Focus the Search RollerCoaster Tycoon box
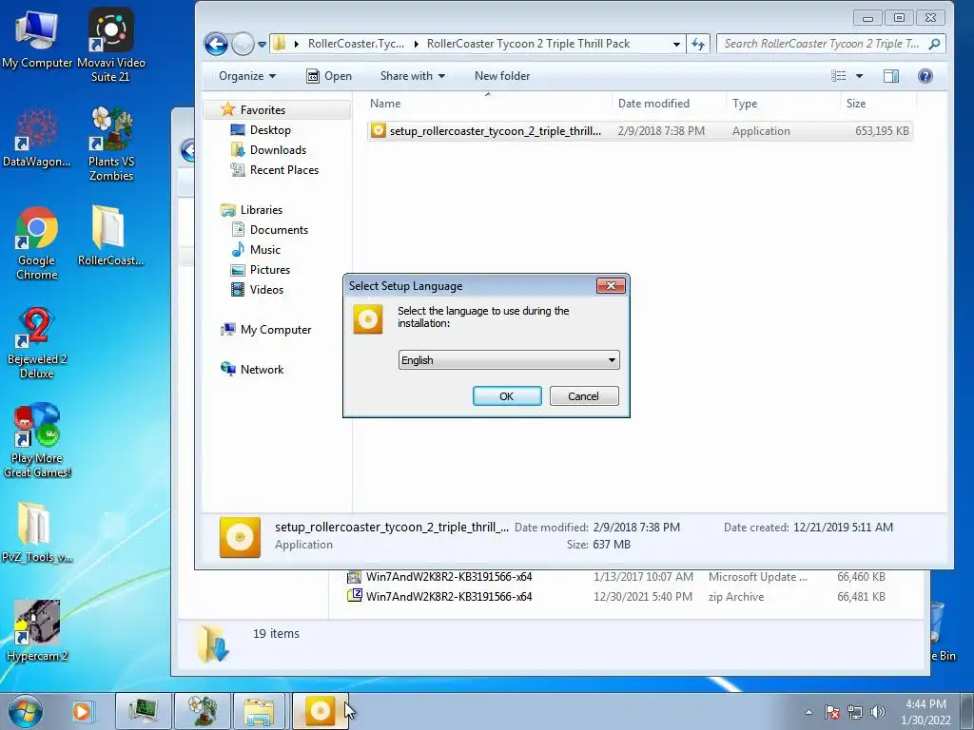Screen dimensions: 974x730 click(x=830, y=44)
